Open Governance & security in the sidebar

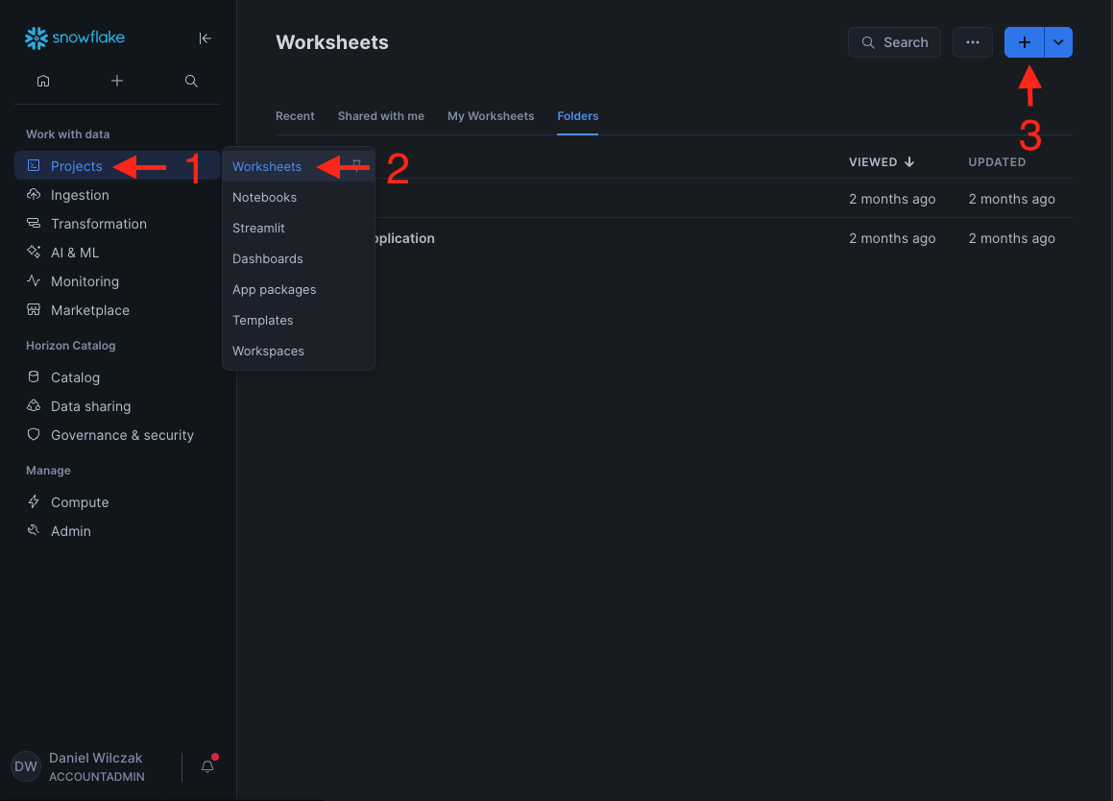122,435
